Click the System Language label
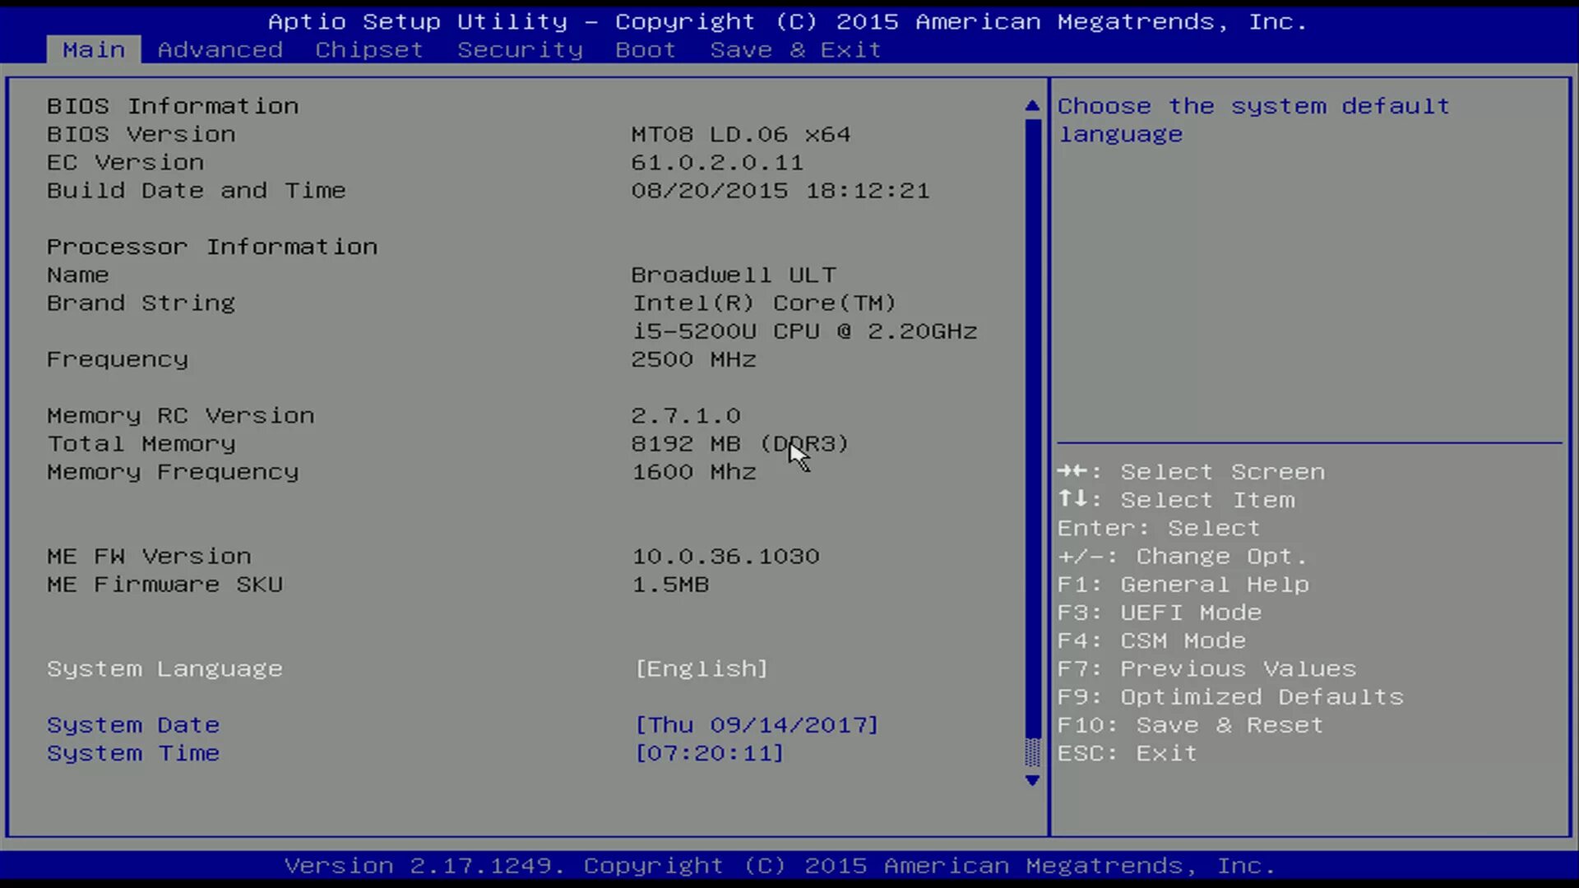 pyautogui.click(x=164, y=669)
